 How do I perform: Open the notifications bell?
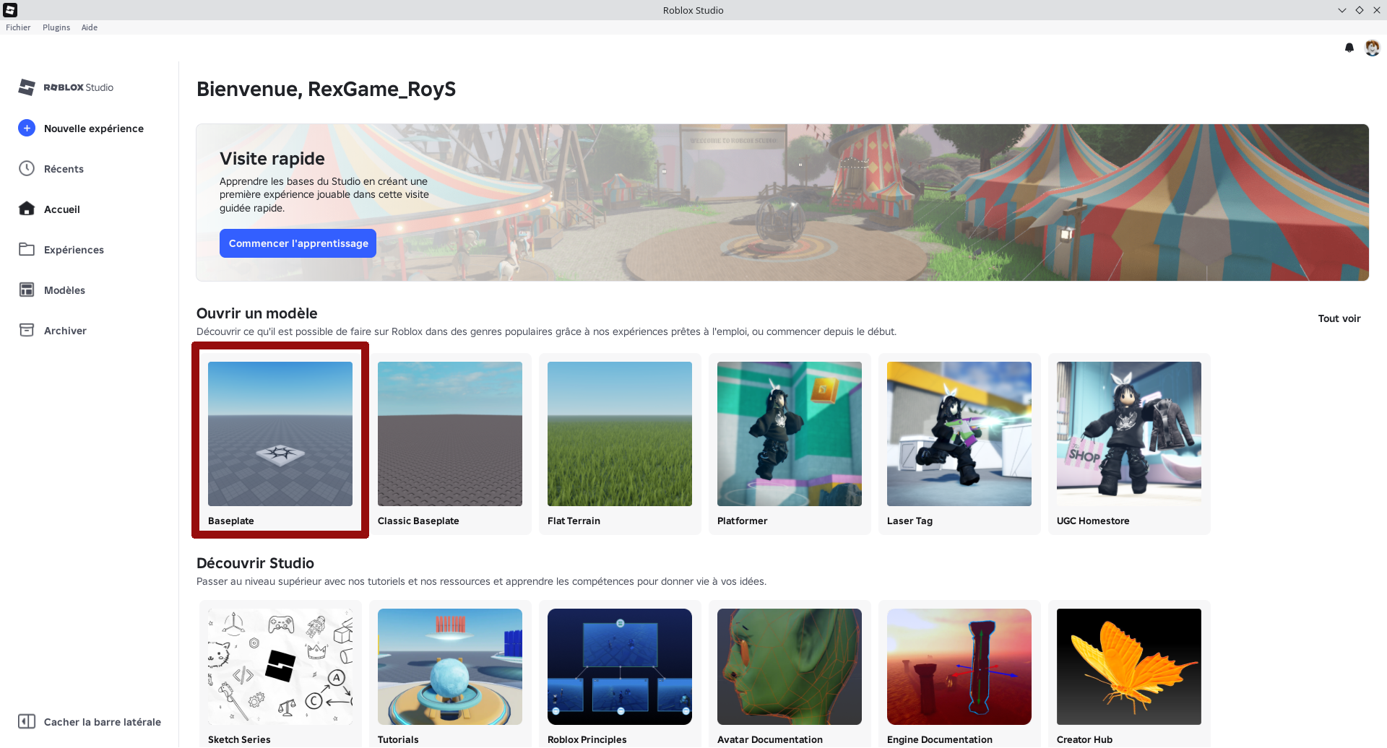pyautogui.click(x=1349, y=48)
